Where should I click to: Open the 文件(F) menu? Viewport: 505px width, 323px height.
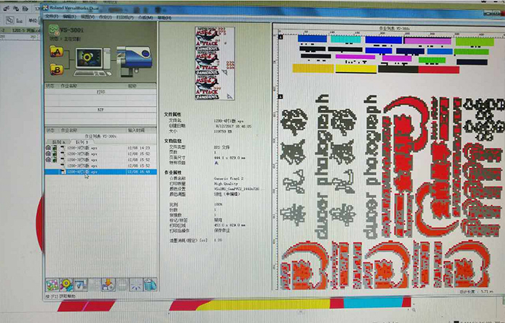tap(51, 17)
